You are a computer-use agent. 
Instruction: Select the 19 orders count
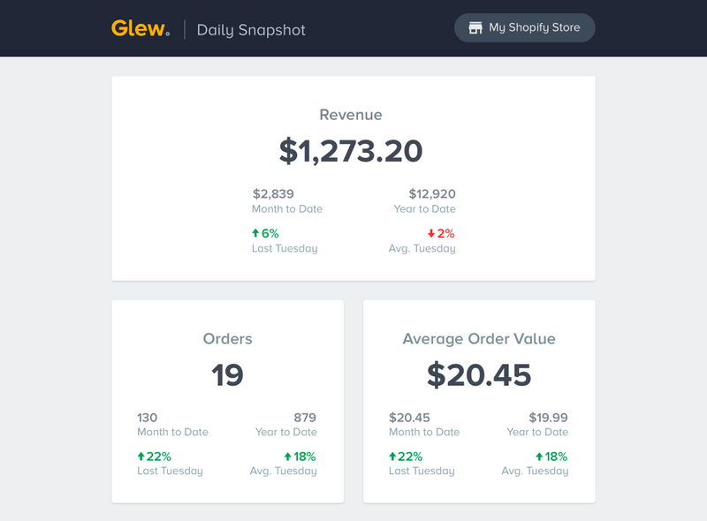point(227,374)
